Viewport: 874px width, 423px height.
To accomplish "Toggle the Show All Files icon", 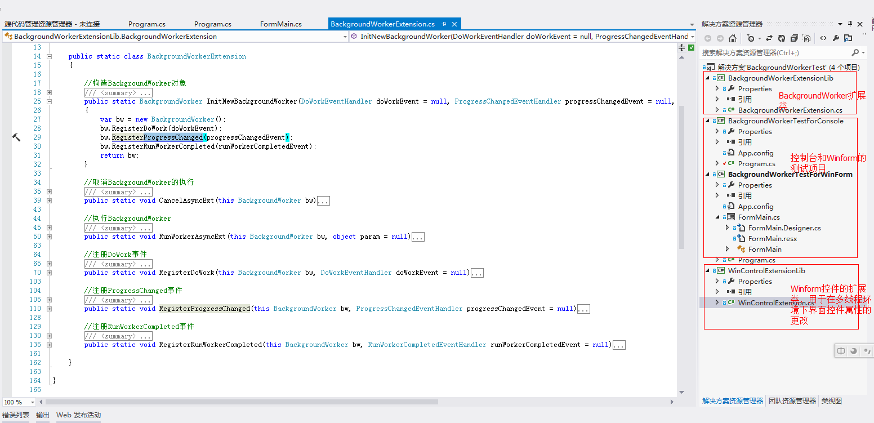I will 806,38.
